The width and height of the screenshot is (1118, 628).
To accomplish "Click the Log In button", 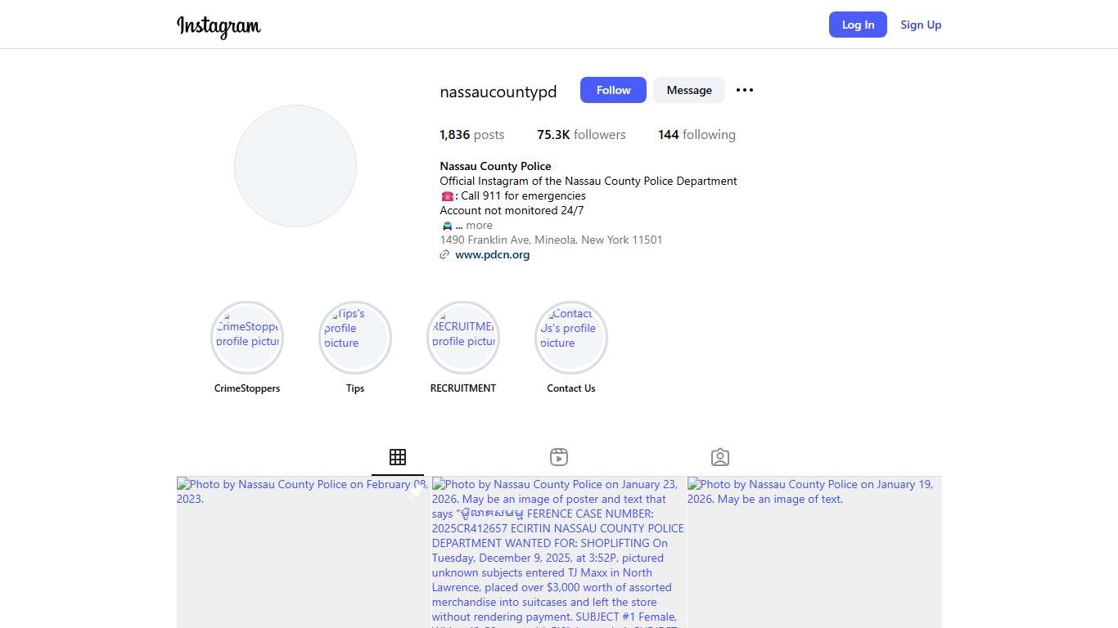I will 858,25.
